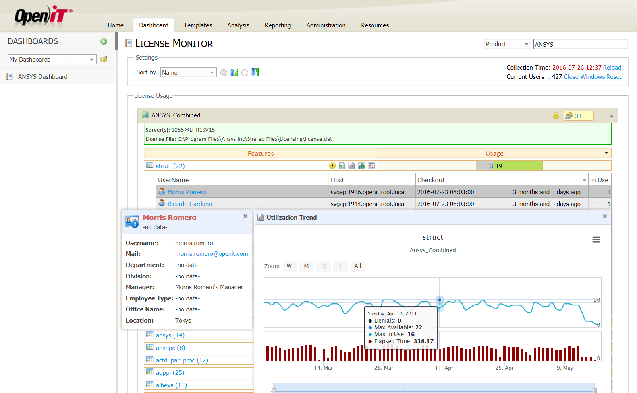Open the Product filter dropdown
The height and width of the screenshot is (393, 637).
click(508, 44)
